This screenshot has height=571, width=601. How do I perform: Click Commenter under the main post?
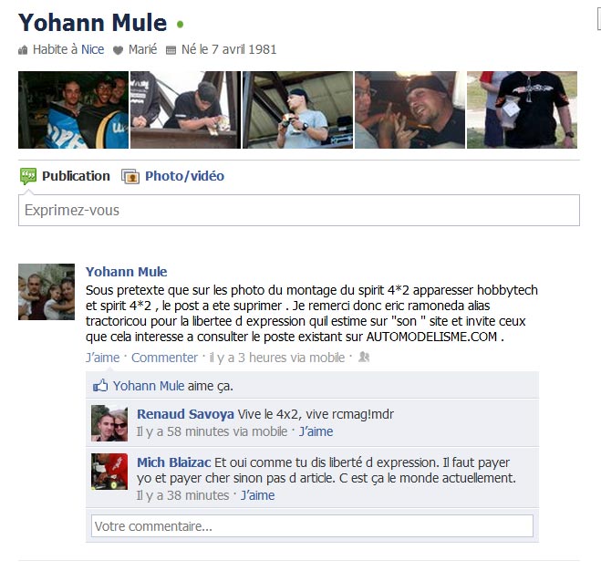pyautogui.click(x=164, y=358)
